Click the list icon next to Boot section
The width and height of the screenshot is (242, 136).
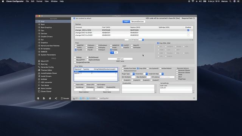[39, 24]
